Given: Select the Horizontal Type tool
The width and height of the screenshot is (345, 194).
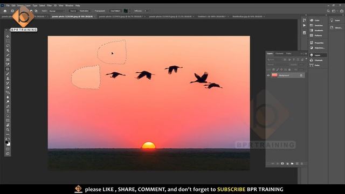Looking at the screenshot, I should click(x=8, y=111).
